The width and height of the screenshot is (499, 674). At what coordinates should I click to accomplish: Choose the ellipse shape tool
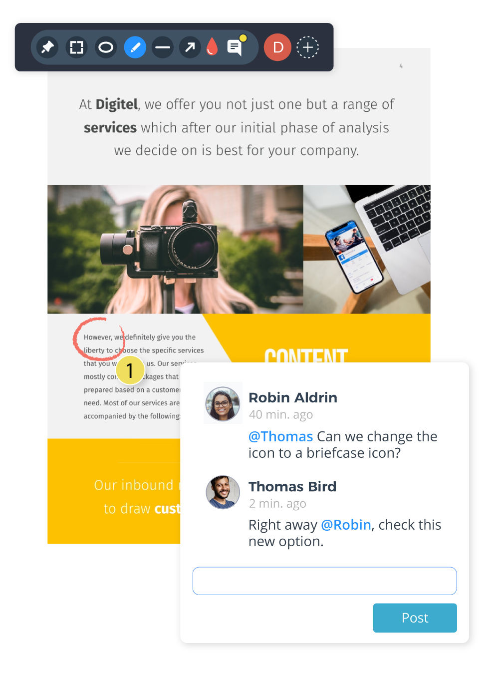tap(106, 47)
